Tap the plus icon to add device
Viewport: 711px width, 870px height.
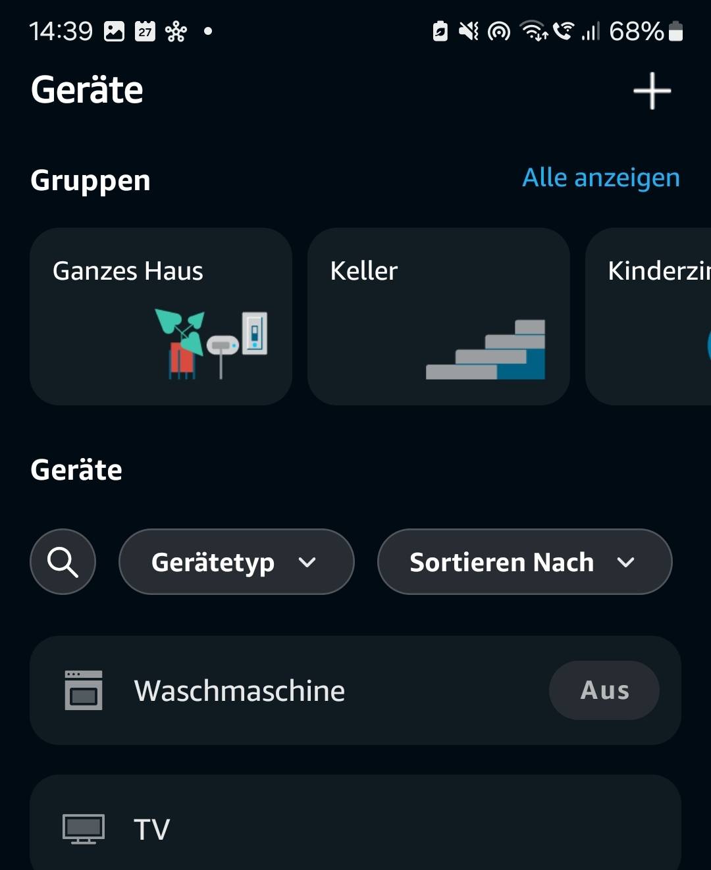pyautogui.click(x=652, y=91)
